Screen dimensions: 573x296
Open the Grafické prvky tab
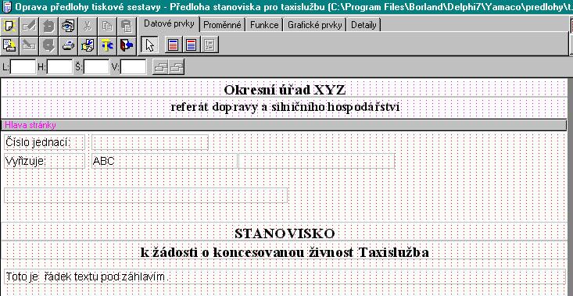coord(314,25)
